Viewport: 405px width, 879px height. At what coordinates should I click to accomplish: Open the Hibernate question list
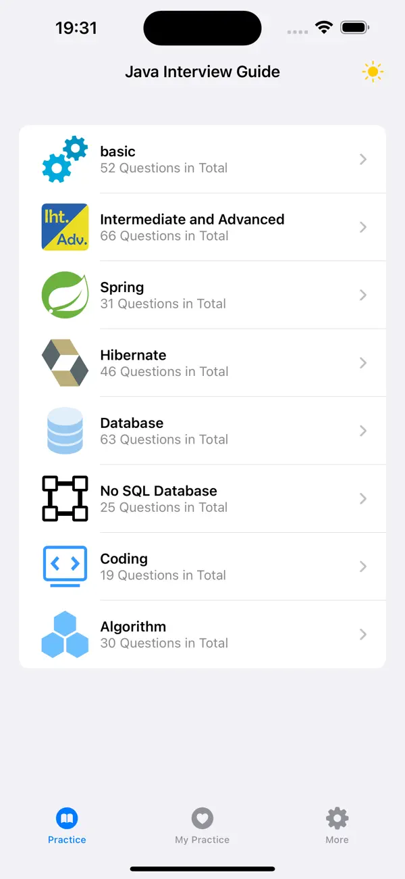[x=363, y=362]
